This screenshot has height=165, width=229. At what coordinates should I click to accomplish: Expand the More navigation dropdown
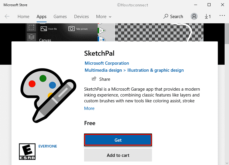[104, 17]
